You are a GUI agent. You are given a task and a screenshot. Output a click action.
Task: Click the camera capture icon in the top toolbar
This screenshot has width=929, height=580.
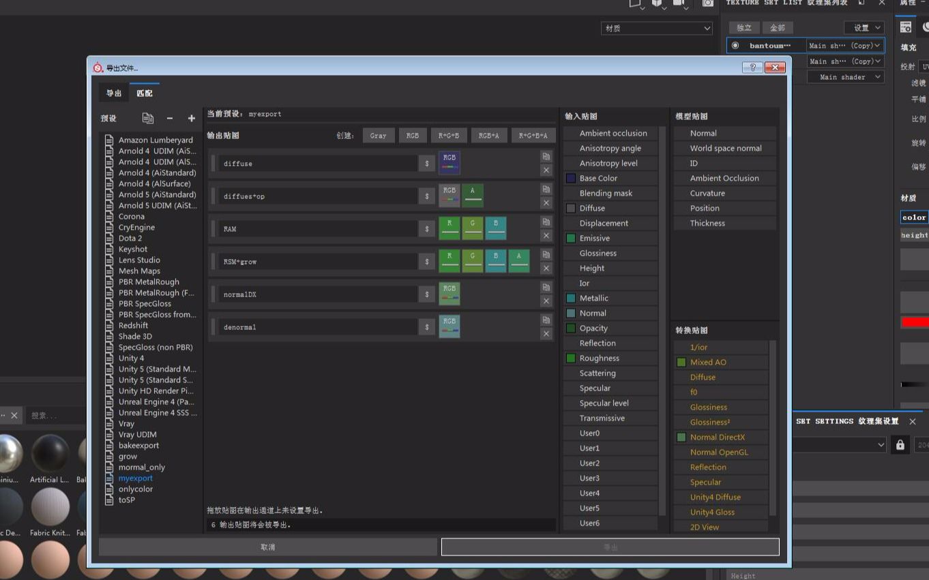(x=707, y=3)
